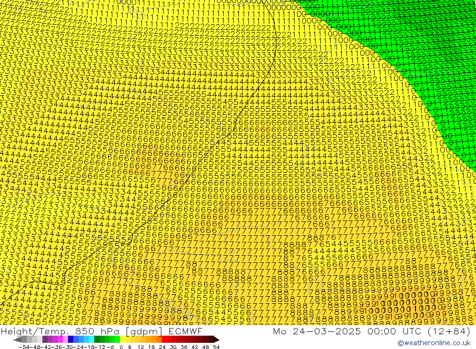Click the legend value '-6'
This screenshot has width=476, height=349.
point(110,347)
